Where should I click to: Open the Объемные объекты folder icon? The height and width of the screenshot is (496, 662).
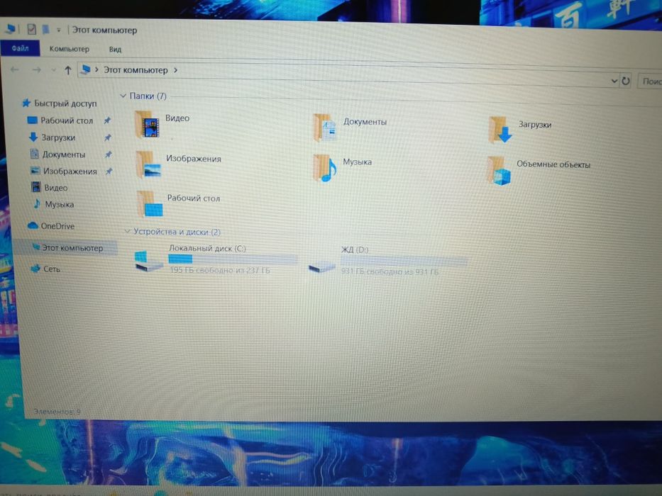coord(499,170)
